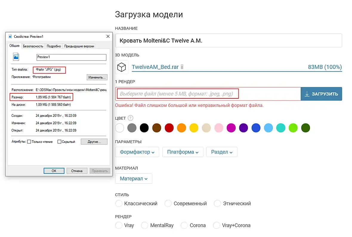This screenshot has height=237, width=352.
Task: Click the properties dialog title bar icon
Action: tap(10, 36)
